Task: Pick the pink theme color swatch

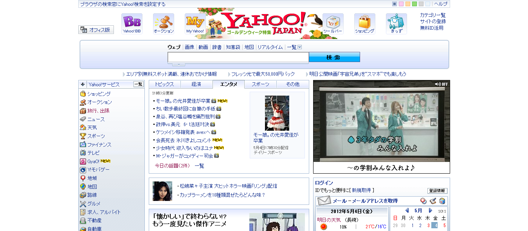Action: [x=401, y=4]
